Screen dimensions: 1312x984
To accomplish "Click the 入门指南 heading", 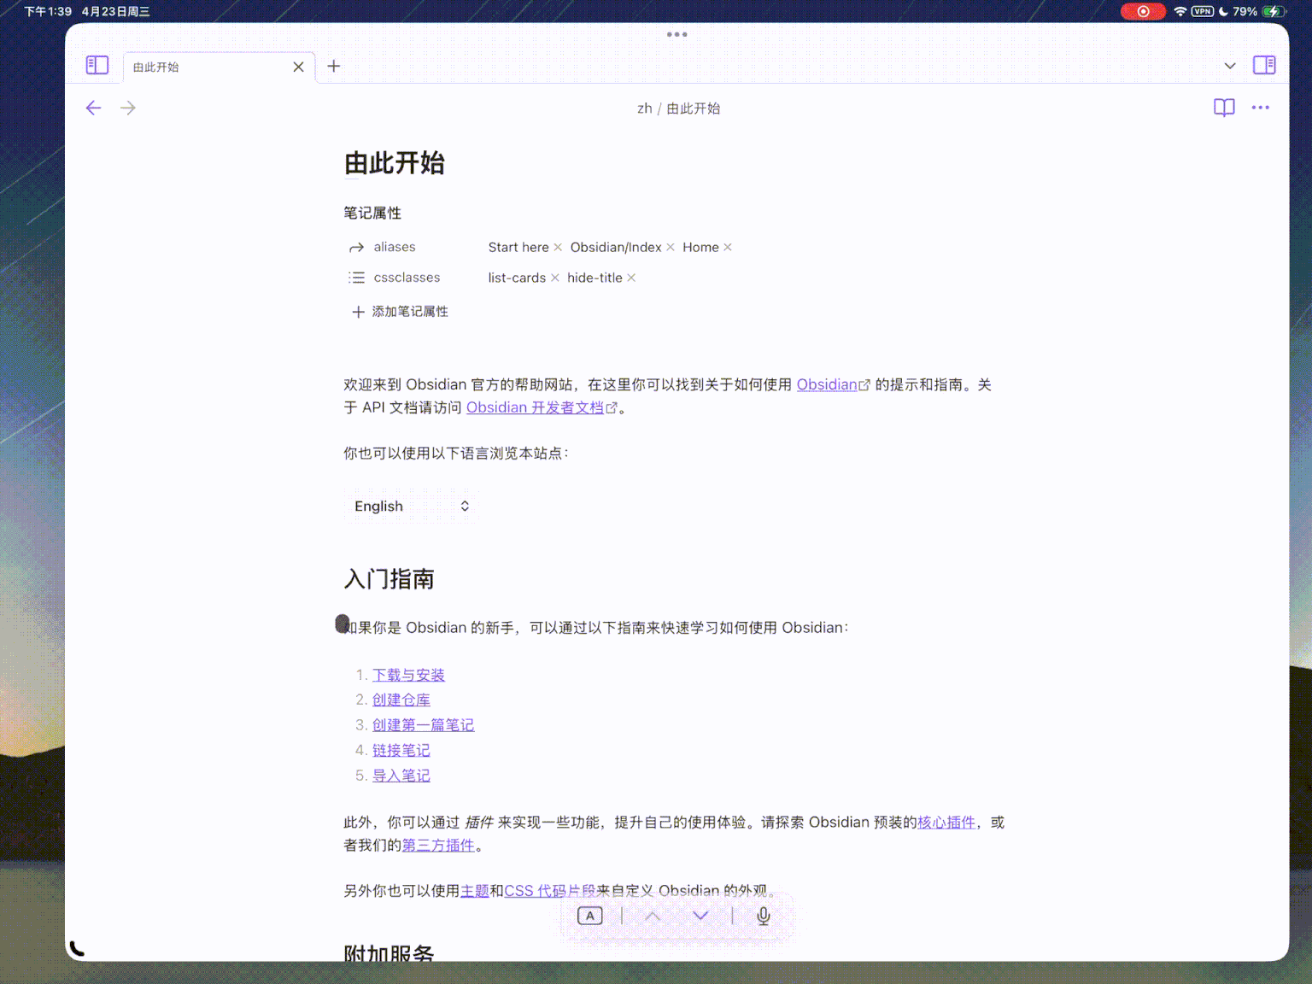I will [389, 579].
